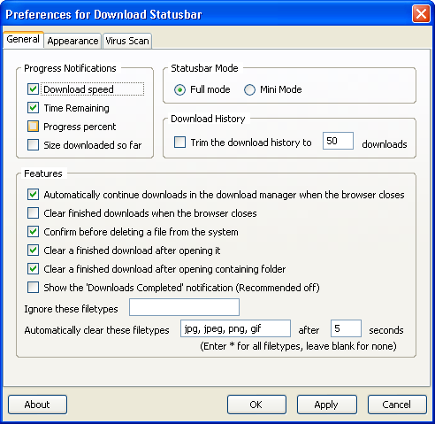This screenshot has width=435, height=424.
Task: Close the Preferences window
Action: [421, 14]
